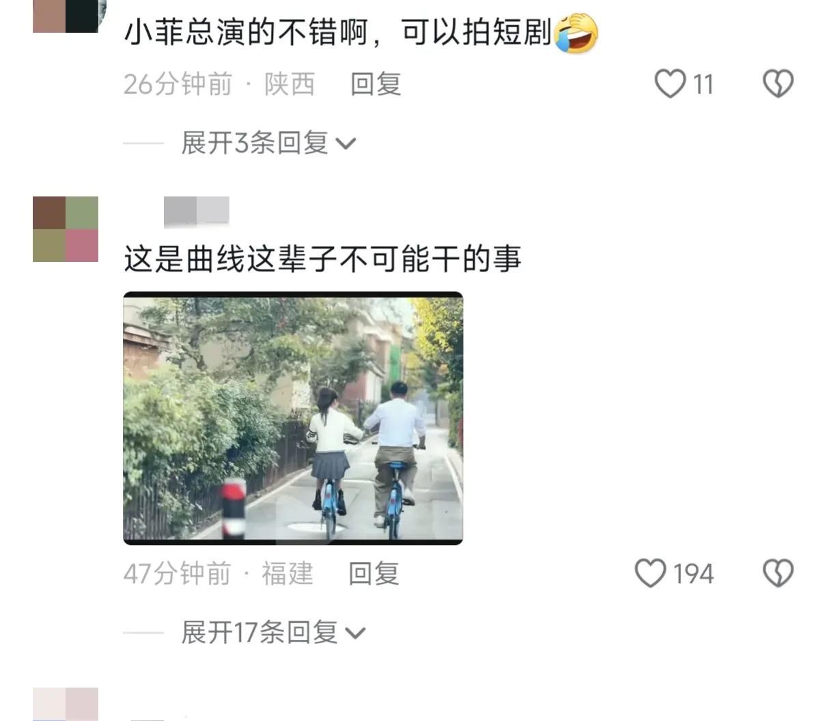833x721 pixels.
Task: Open the bottom partially visible avatar
Action: tap(66, 704)
